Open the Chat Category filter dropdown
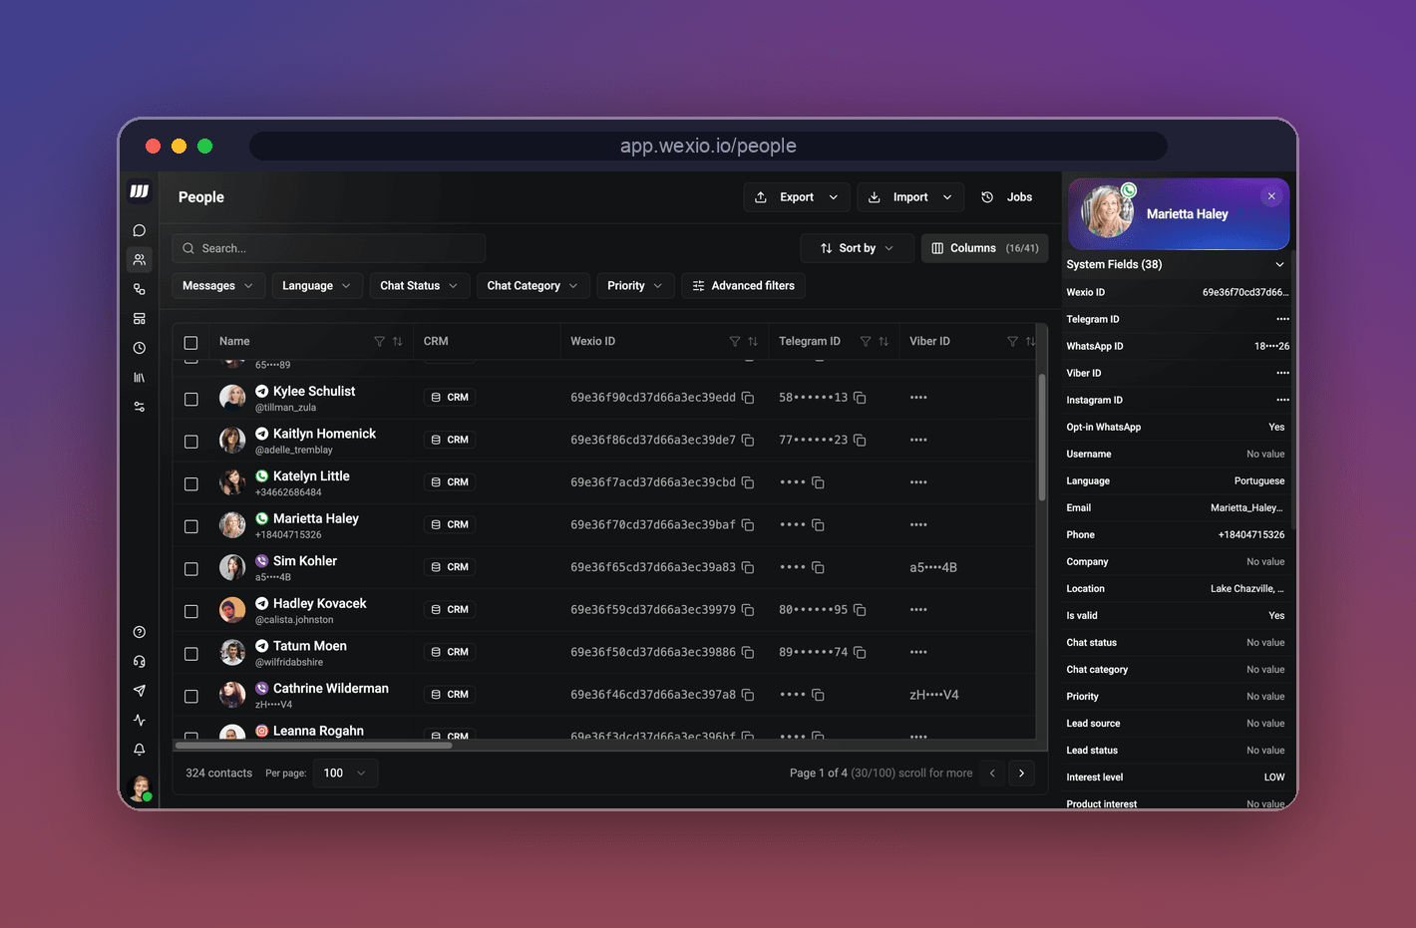This screenshot has height=928, width=1416. point(532,286)
